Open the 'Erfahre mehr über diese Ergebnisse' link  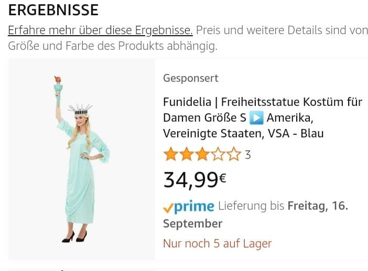[100, 30]
